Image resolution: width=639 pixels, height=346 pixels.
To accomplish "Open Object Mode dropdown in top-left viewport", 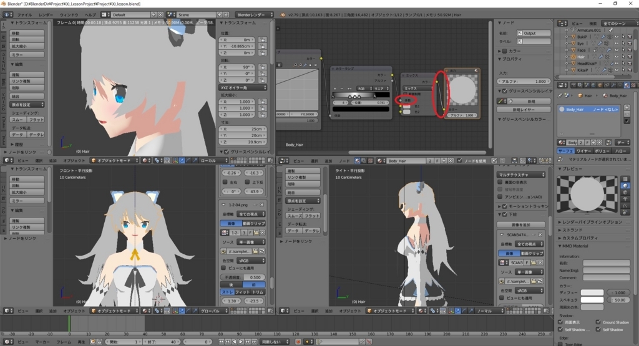I will 115,161.
